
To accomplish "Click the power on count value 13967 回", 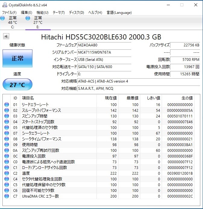I will click(185, 67).
